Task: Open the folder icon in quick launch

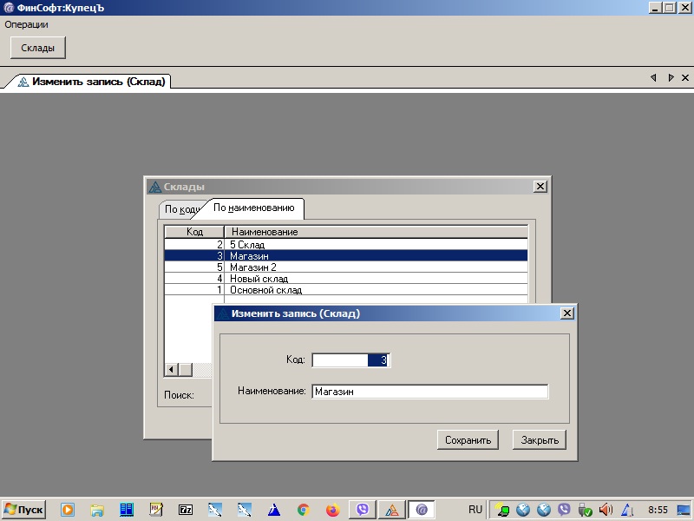Action: pos(97,510)
